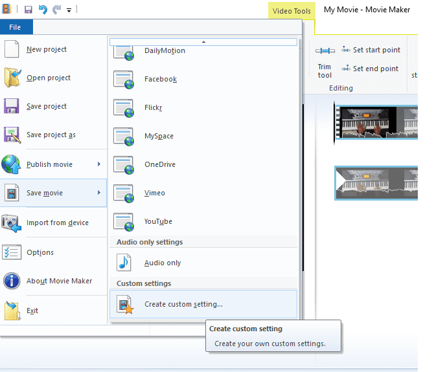Choose the Save project menu label
Screen dimensions: 434x372
[x=47, y=106]
